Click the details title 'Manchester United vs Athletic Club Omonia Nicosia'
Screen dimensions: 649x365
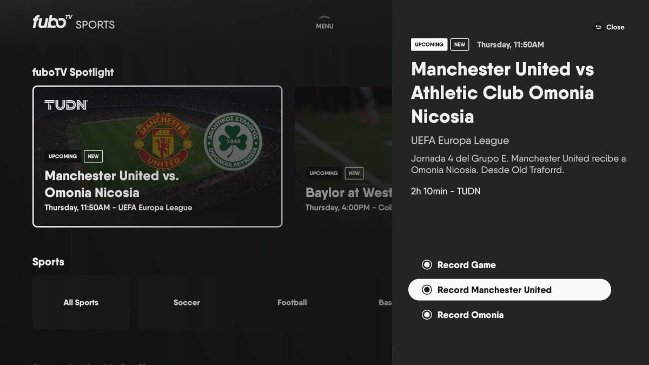502,92
